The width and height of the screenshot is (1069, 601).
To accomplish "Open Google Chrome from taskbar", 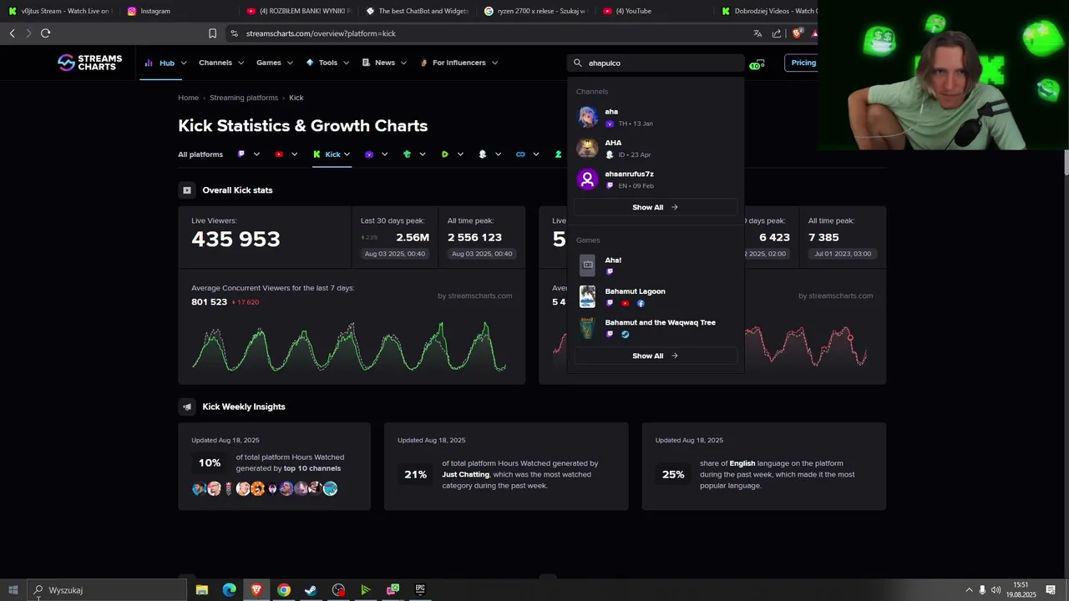I will click(x=284, y=590).
